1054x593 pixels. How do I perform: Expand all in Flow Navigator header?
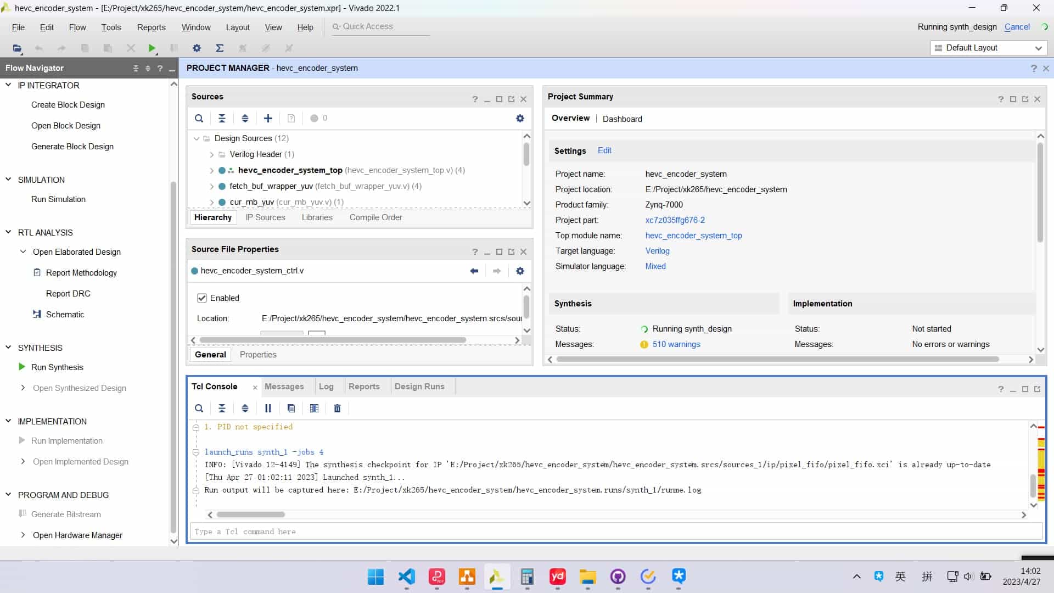click(x=148, y=69)
